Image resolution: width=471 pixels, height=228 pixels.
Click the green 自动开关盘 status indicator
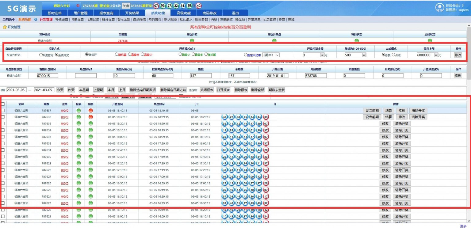pos(274,40)
